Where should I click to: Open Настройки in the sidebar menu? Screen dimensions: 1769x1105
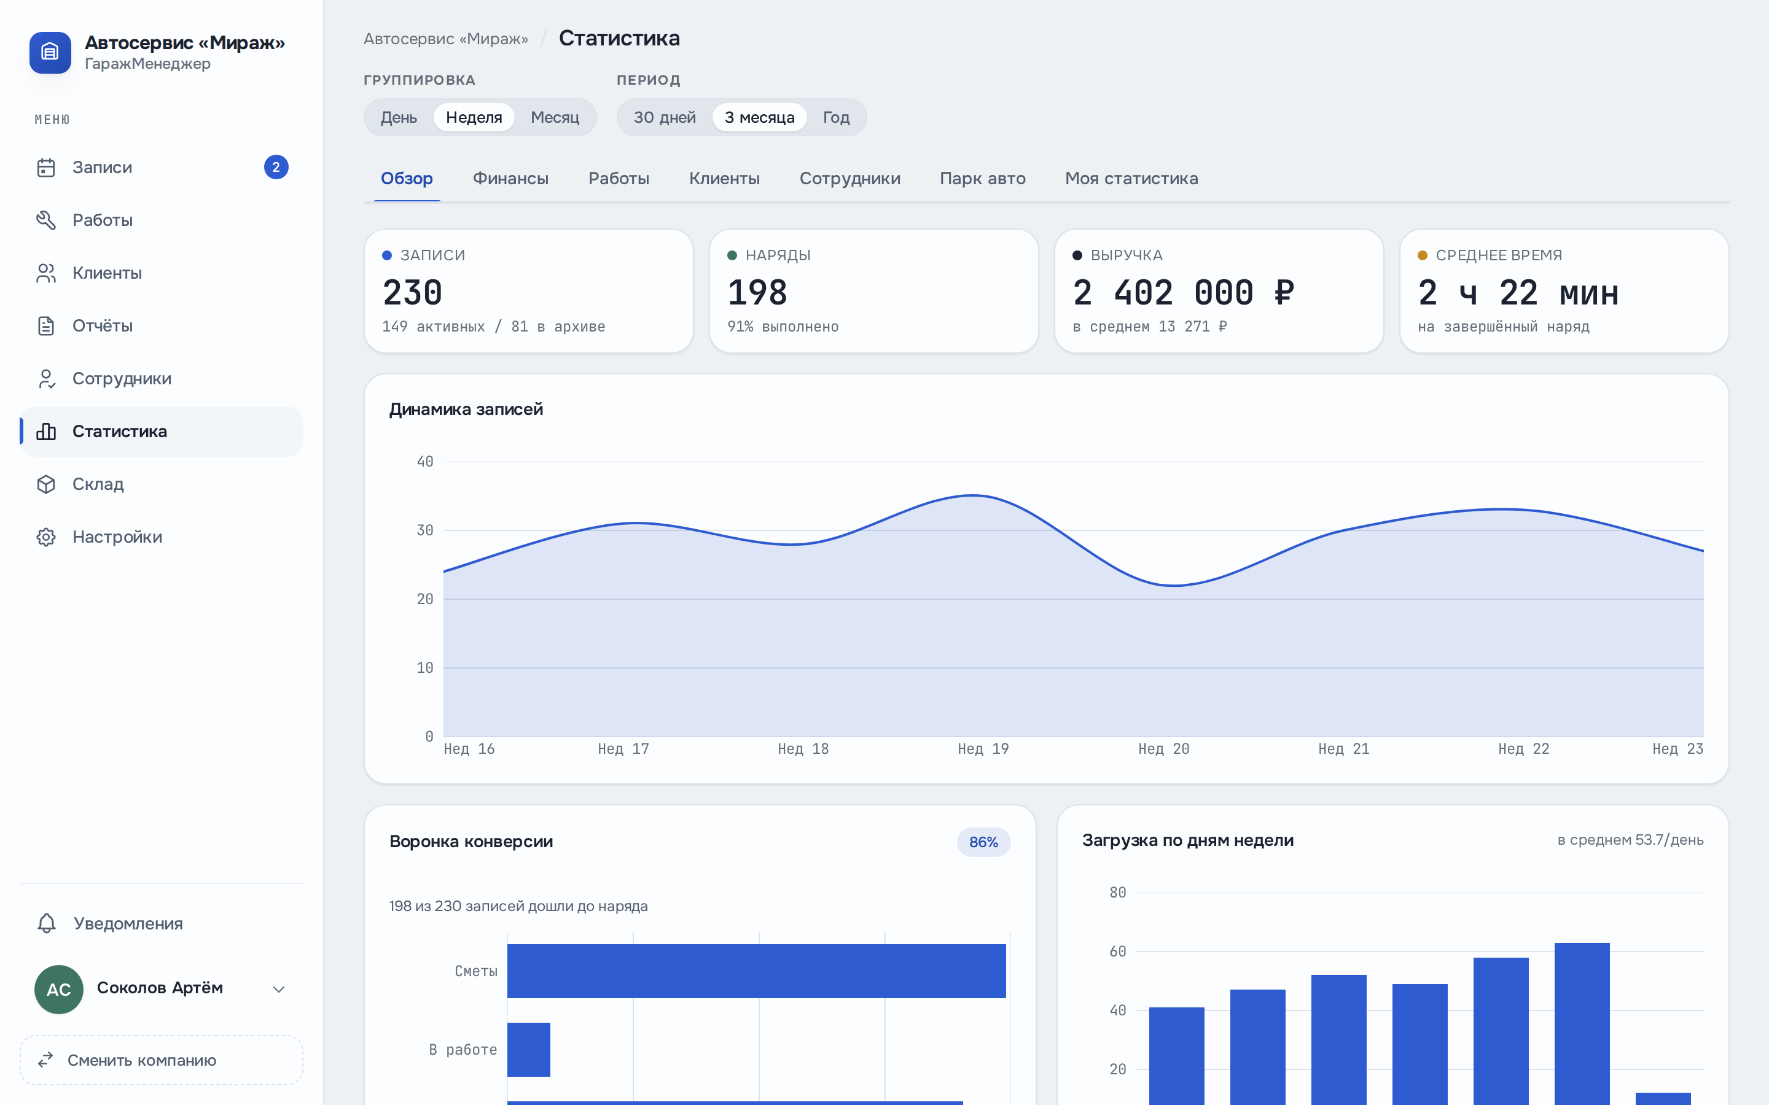pyautogui.click(x=161, y=537)
